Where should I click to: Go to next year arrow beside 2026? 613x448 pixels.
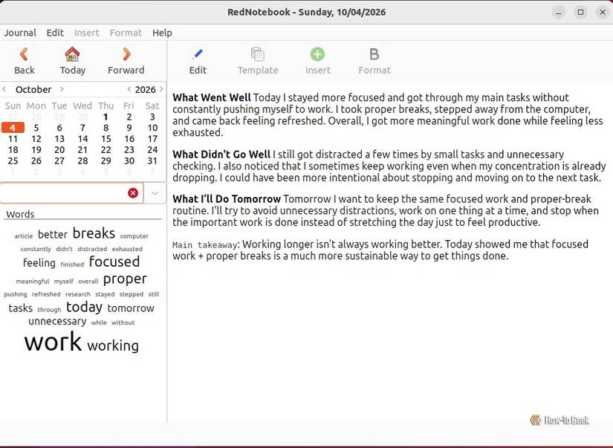coord(161,89)
